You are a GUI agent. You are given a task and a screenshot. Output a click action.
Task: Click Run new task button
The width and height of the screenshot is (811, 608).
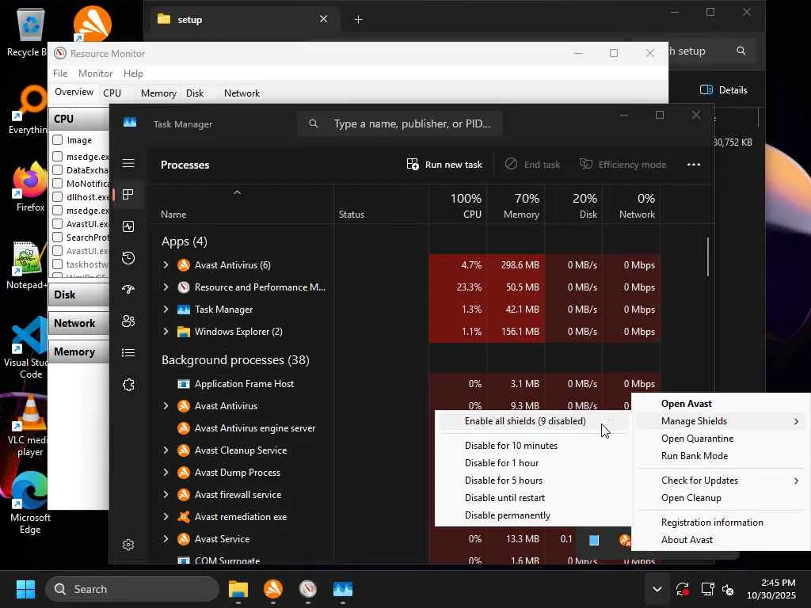click(x=444, y=165)
